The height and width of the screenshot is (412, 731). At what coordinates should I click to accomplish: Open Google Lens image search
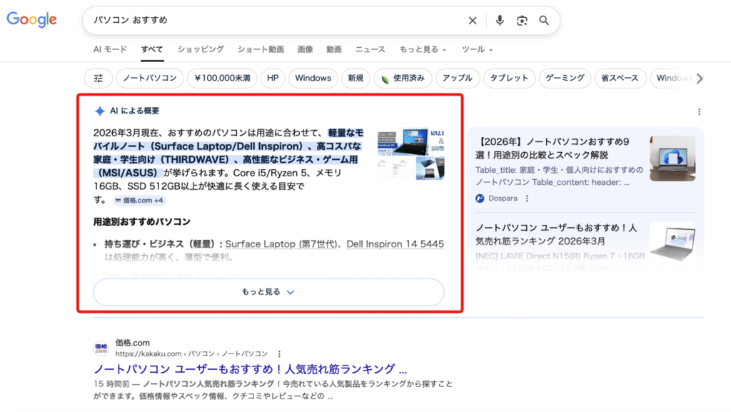tap(522, 21)
